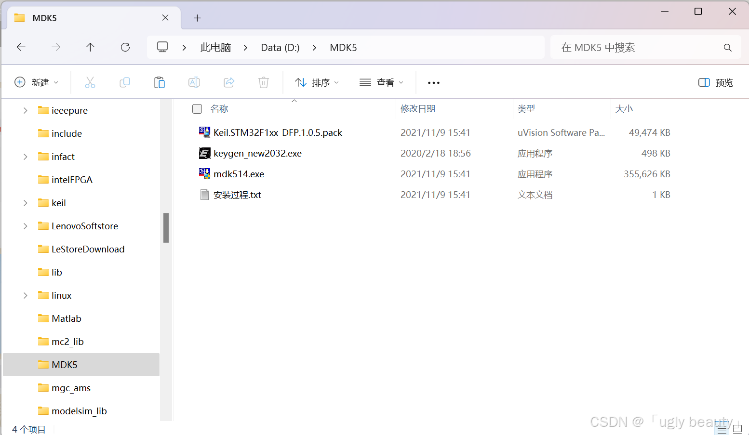Select the file name keygen_new2032.exe

pyautogui.click(x=257, y=153)
